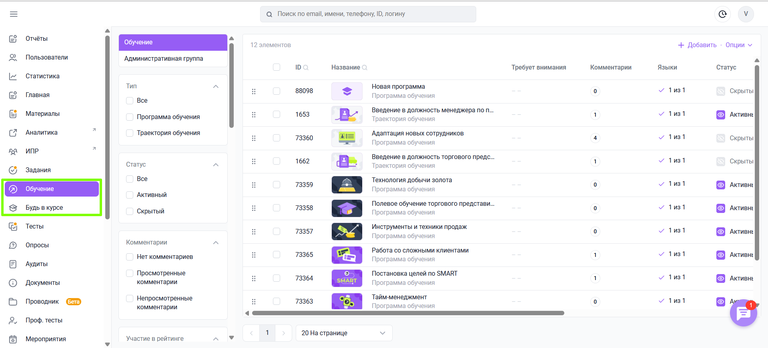The height and width of the screenshot is (348, 768).
Task: Click the eye status icon for row 1653
Action: (720, 115)
